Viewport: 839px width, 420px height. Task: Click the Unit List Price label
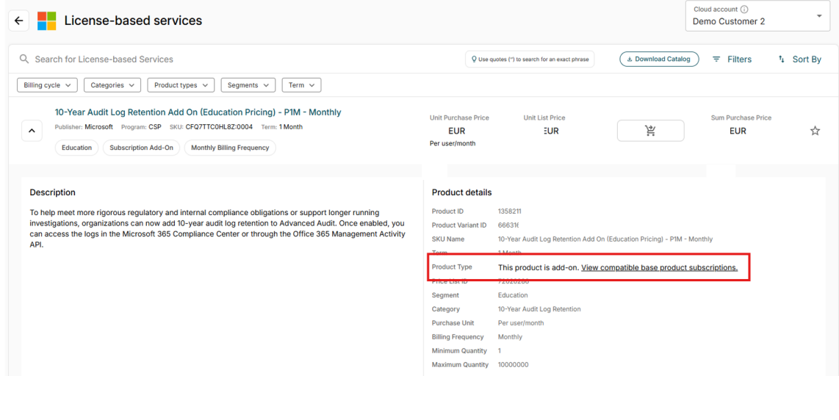pos(544,117)
